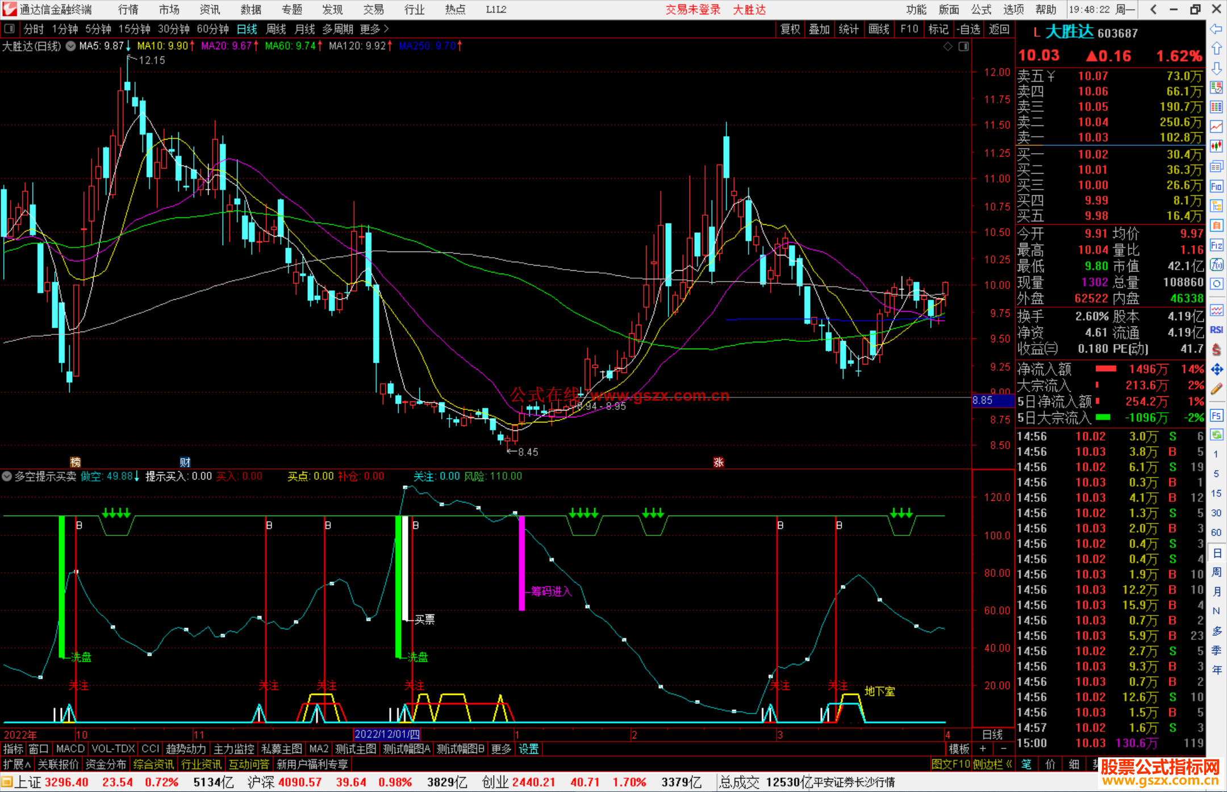Switch to the 周线 weekly period tab
The height and width of the screenshot is (792, 1227).
[276, 29]
